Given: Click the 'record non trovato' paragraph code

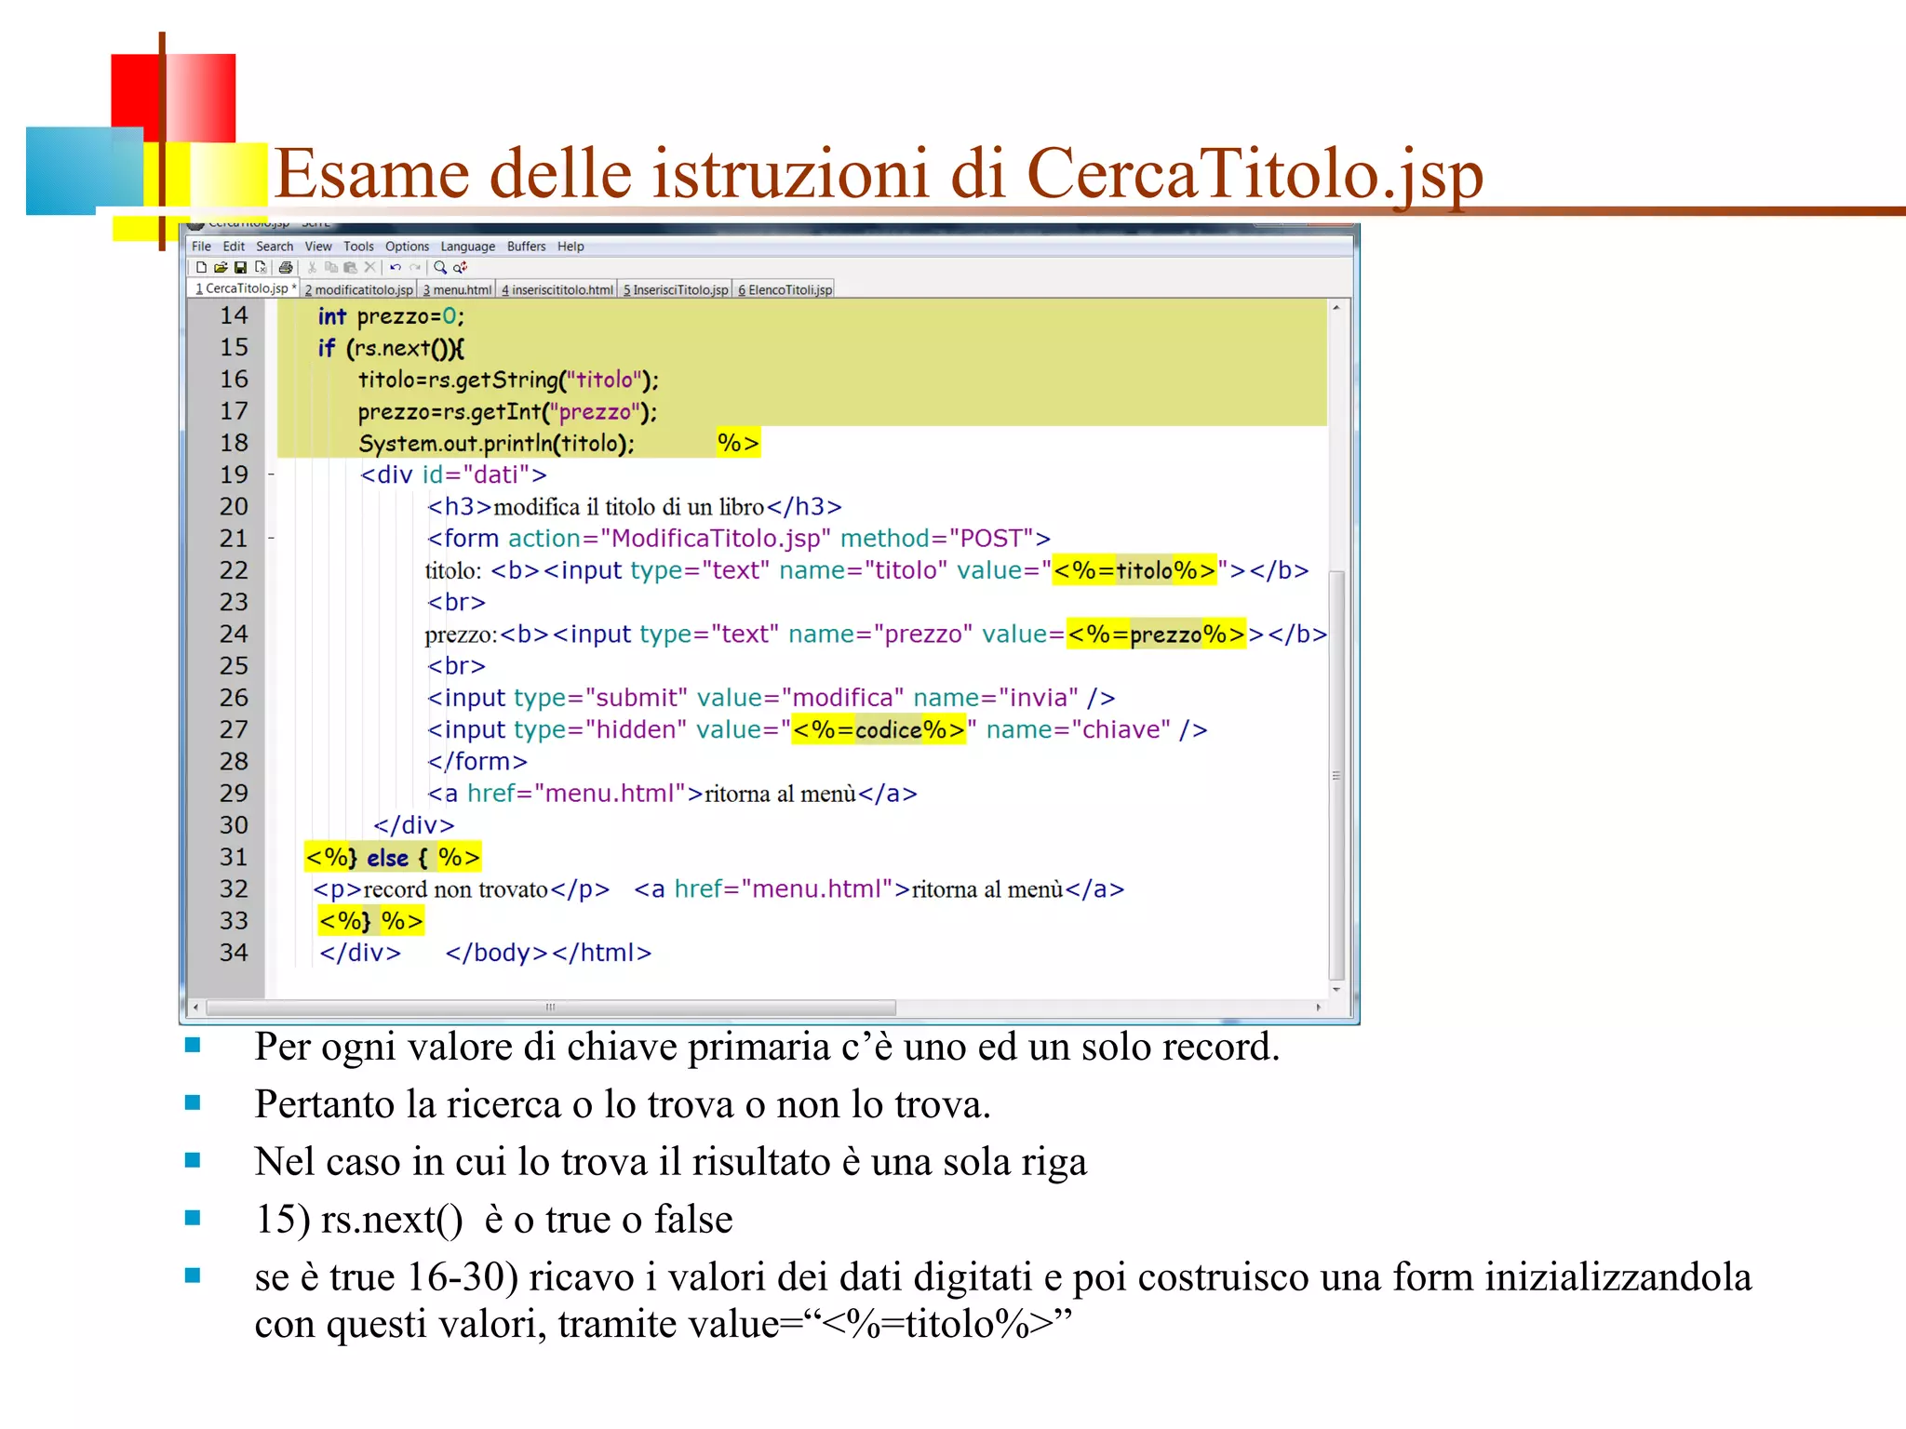Looking at the screenshot, I should click(x=461, y=889).
